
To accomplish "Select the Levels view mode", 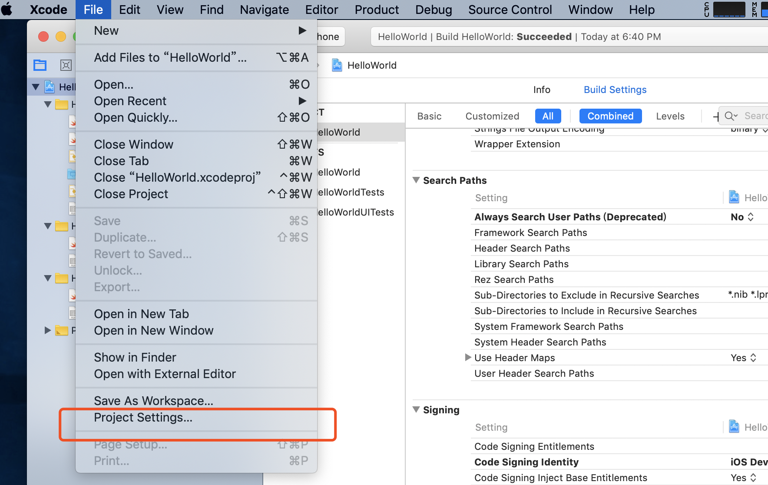I will 670,116.
